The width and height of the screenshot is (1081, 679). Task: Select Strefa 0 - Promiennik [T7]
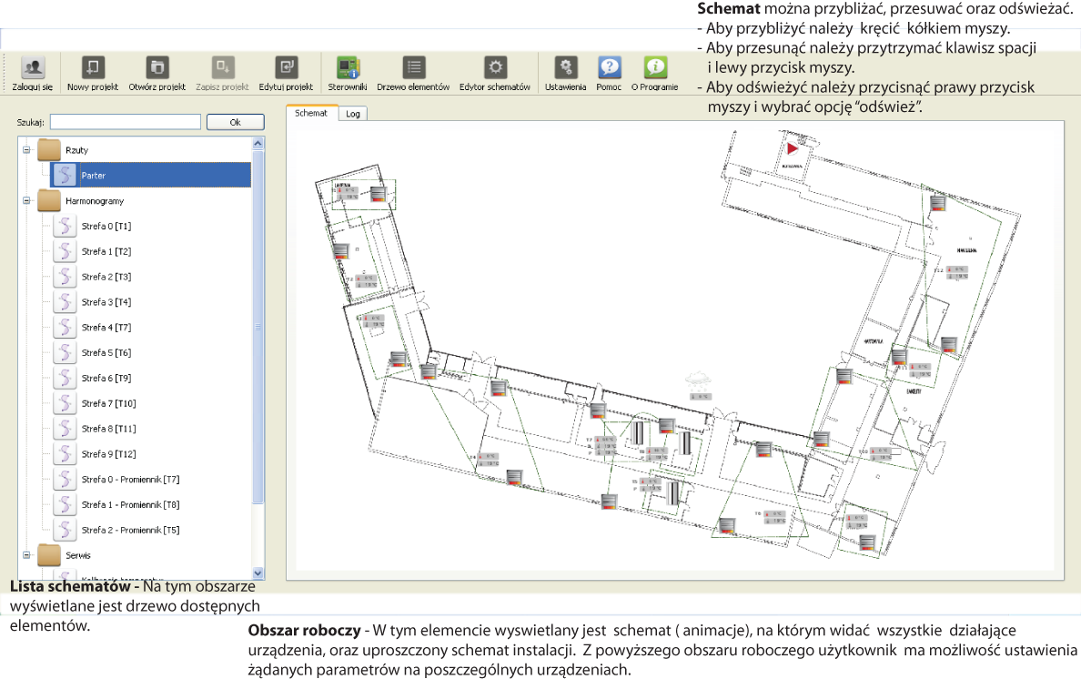coord(130,479)
